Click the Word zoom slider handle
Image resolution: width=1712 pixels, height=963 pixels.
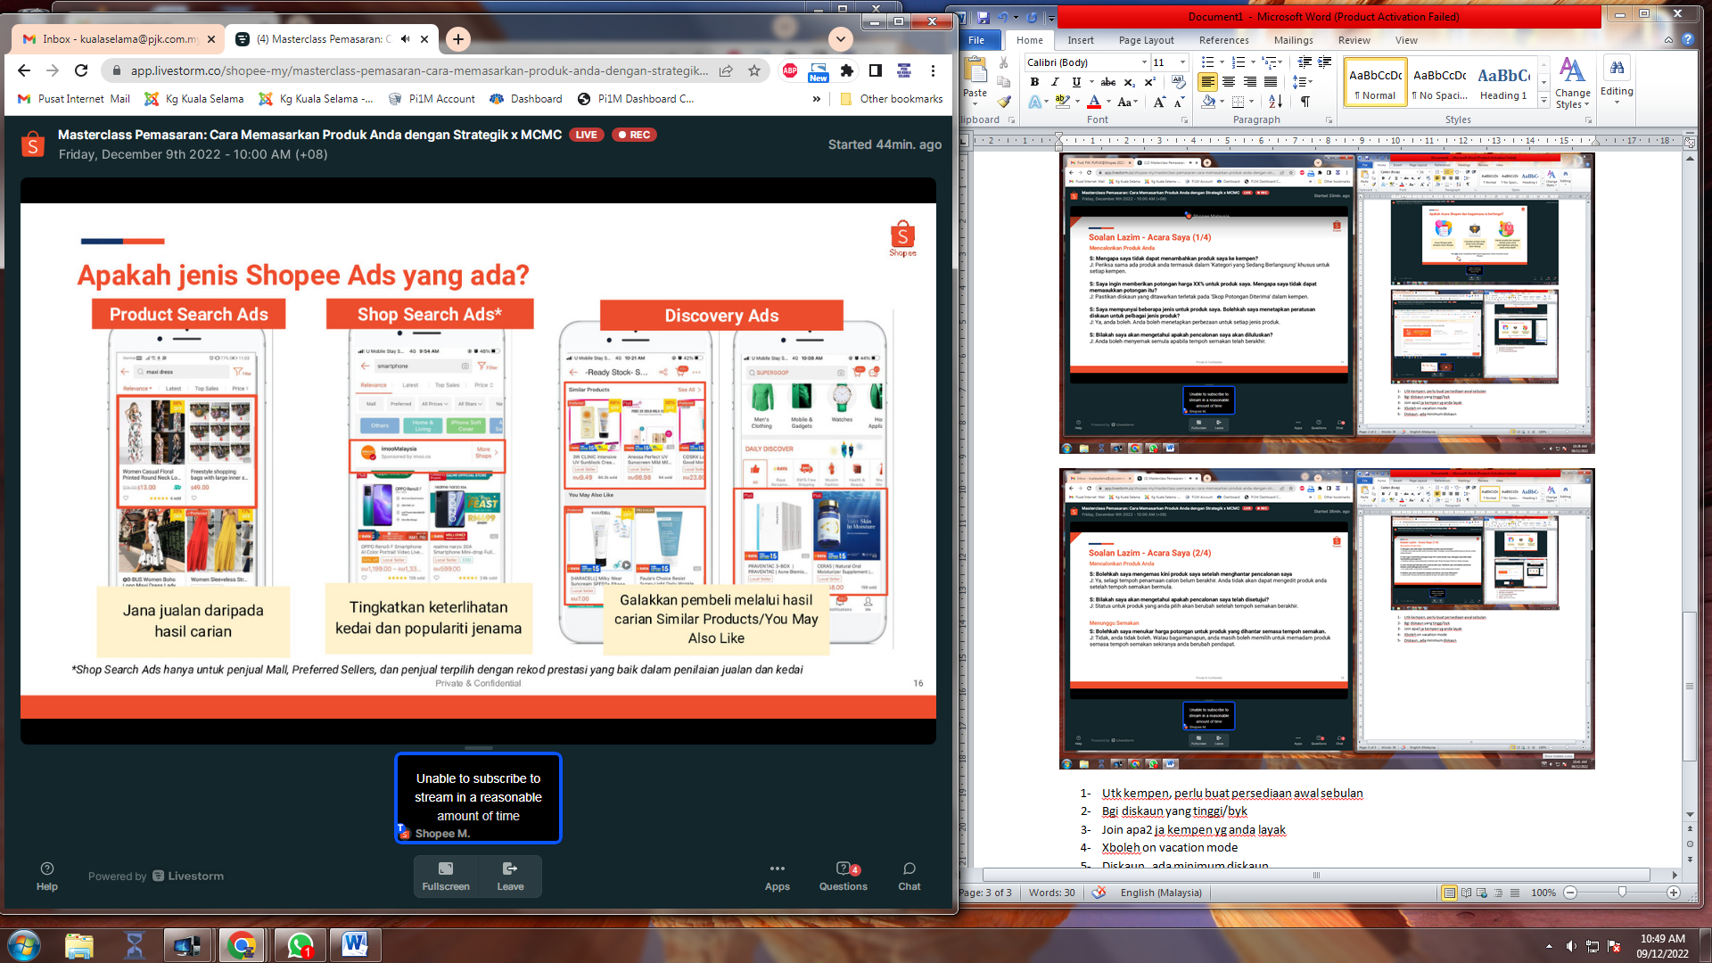(1622, 893)
